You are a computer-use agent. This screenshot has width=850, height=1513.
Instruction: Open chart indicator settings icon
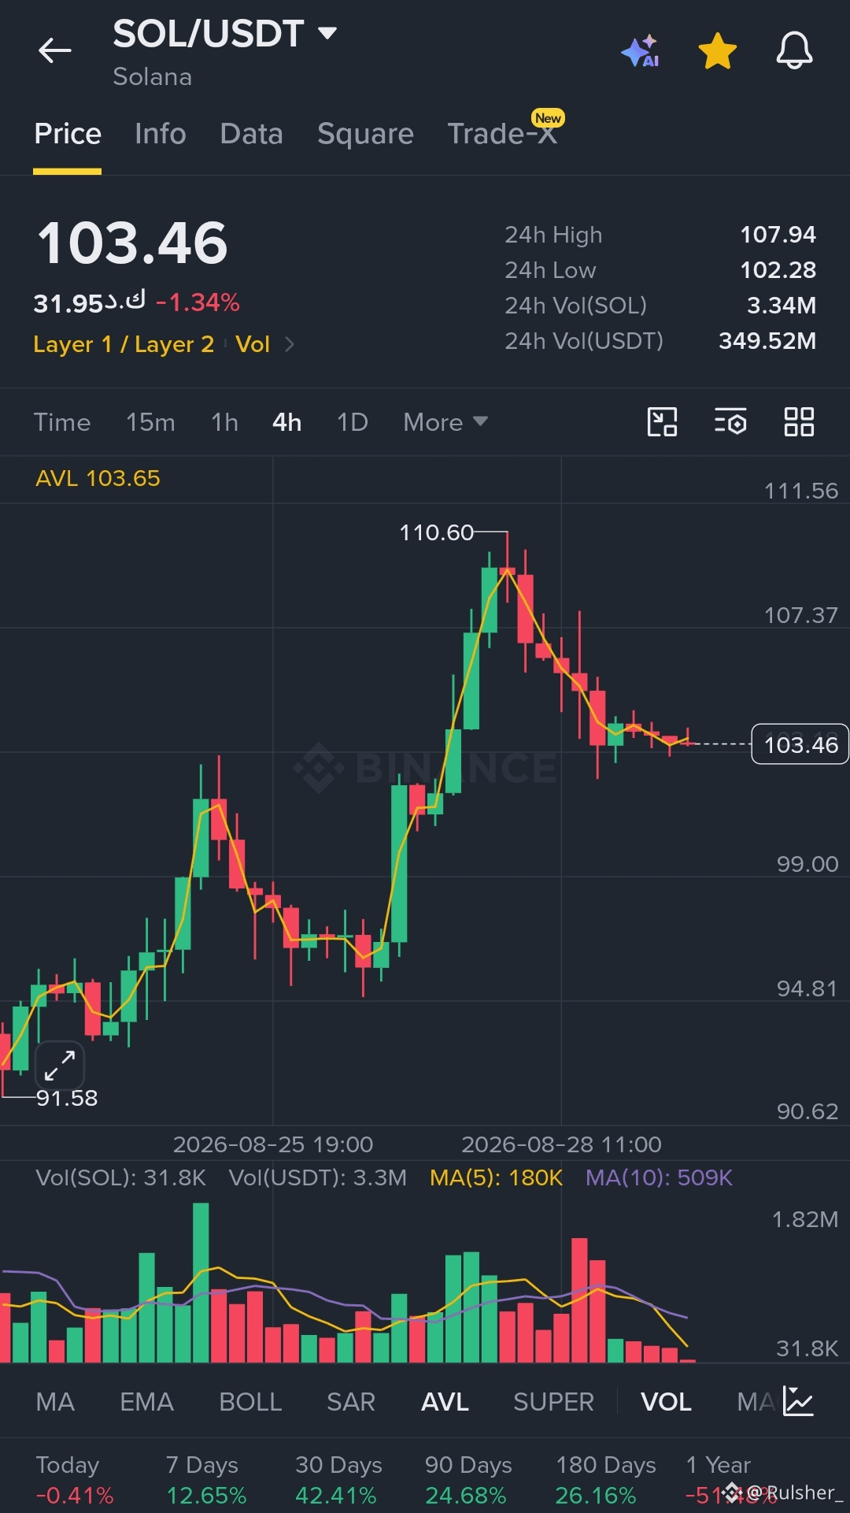730,421
